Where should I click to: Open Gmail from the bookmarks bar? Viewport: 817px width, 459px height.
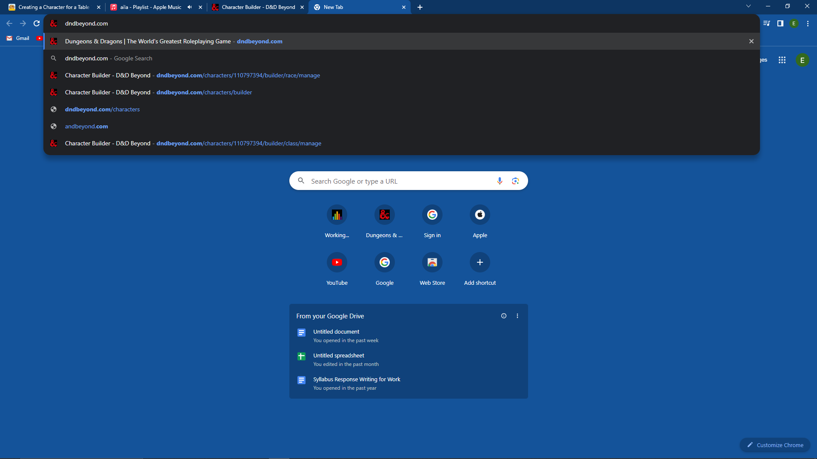pyautogui.click(x=17, y=38)
